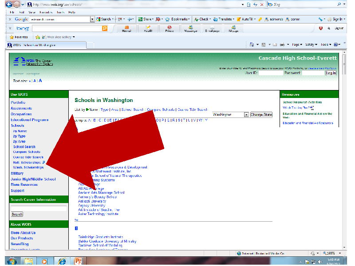This screenshot has height=266, width=355.
Task: Open the Portfolio link in sidebar
Action: click(18, 102)
